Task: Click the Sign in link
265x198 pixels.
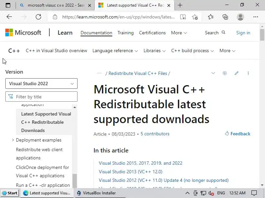Action: coord(243,33)
